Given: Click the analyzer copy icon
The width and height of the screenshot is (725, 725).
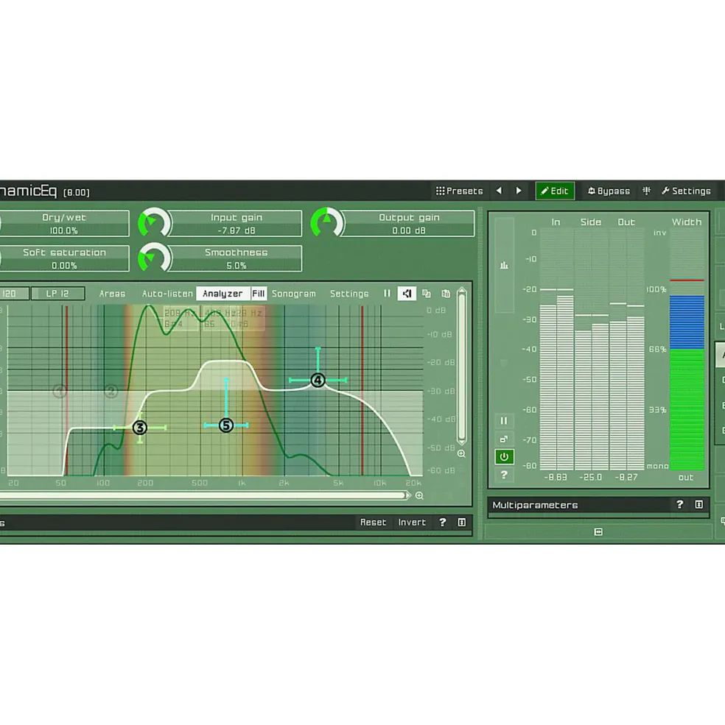Looking at the screenshot, I should pyautogui.click(x=427, y=293).
